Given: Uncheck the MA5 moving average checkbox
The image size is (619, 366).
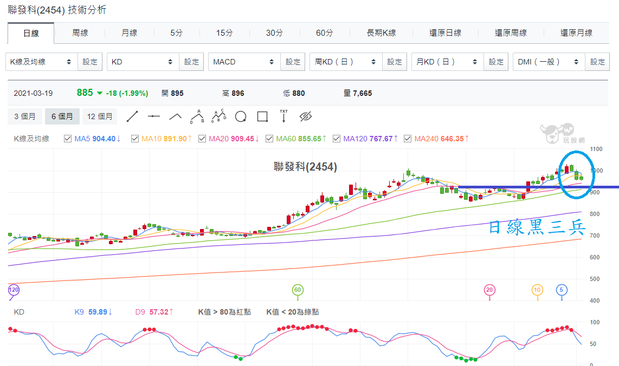Looking at the screenshot, I should point(68,139).
